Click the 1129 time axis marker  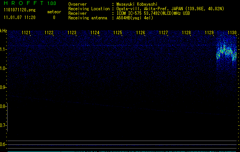209,33
